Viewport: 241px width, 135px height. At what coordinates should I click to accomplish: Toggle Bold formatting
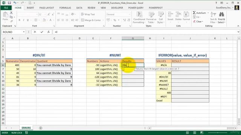[19, 20]
